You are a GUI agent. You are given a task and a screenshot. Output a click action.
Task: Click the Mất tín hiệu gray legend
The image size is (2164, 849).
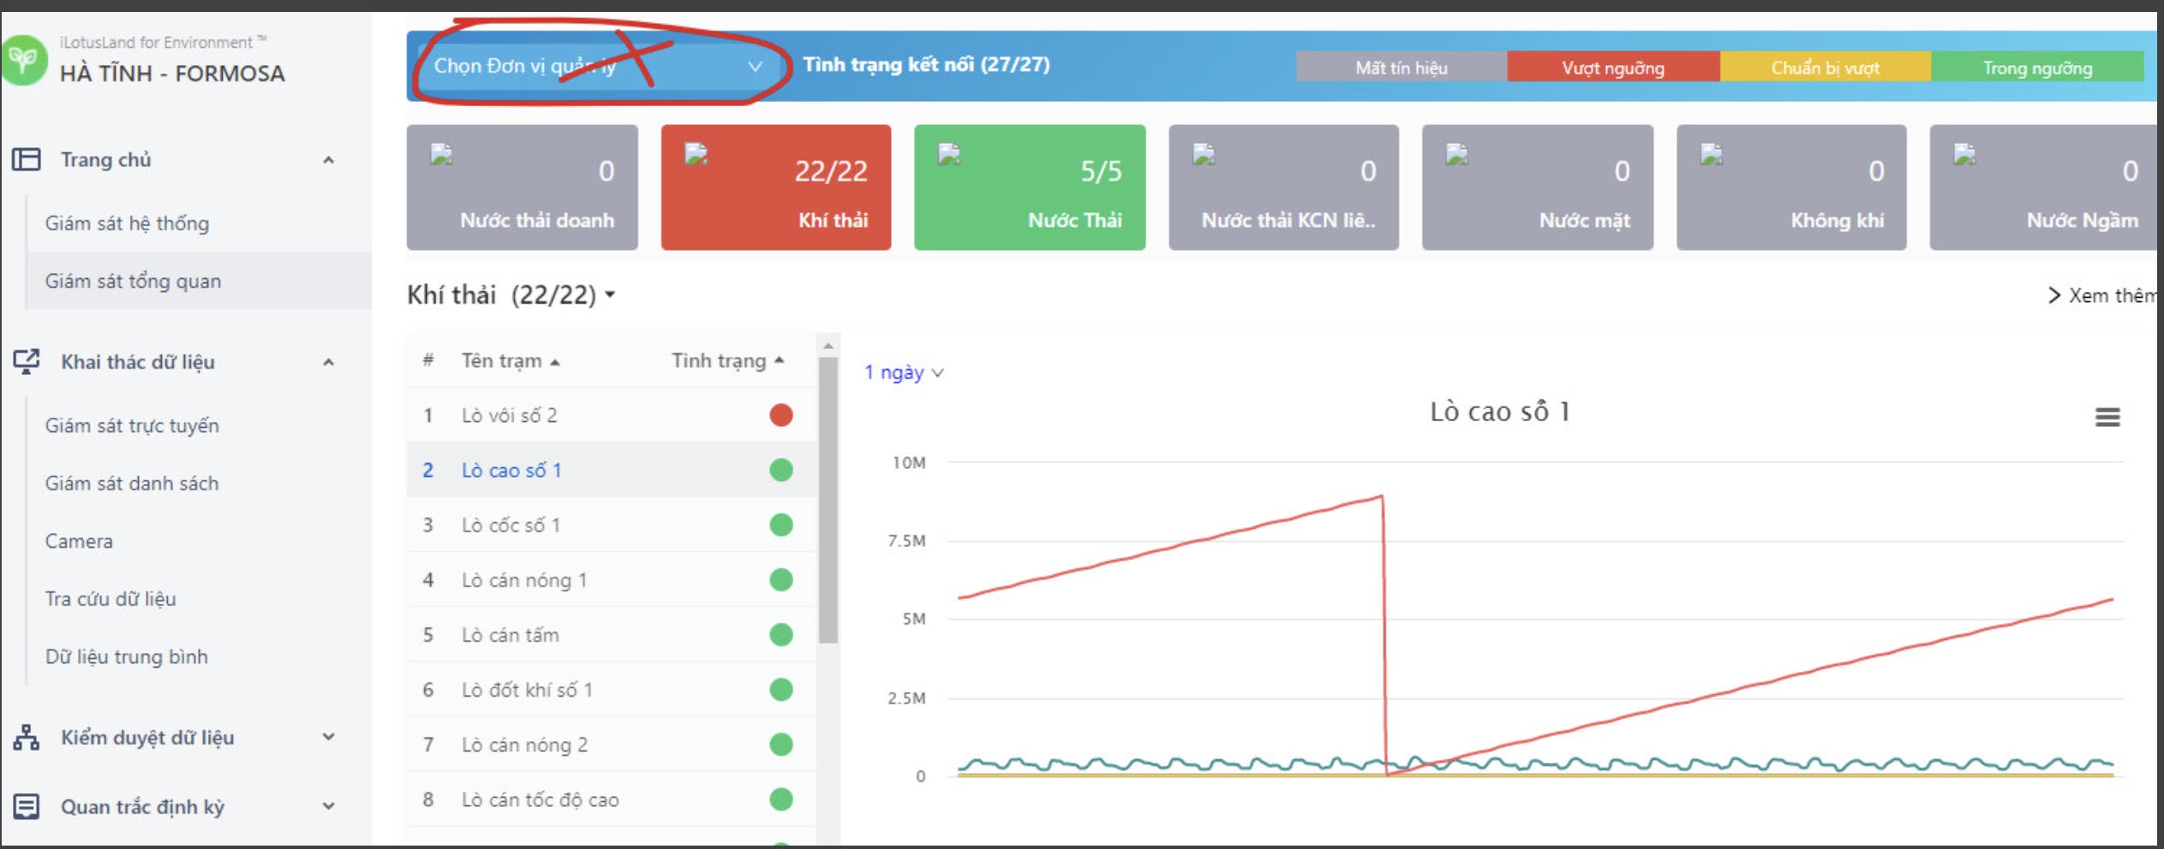pos(1402,67)
